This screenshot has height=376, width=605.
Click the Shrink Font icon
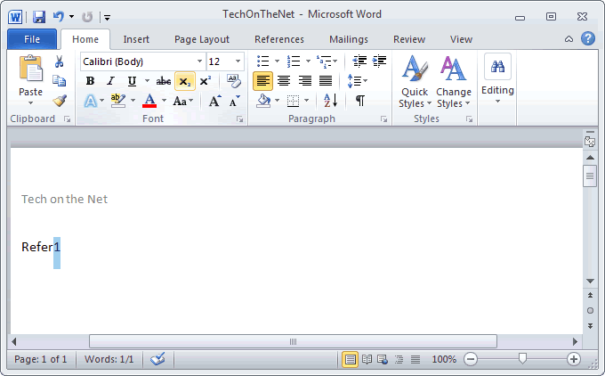click(x=234, y=102)
